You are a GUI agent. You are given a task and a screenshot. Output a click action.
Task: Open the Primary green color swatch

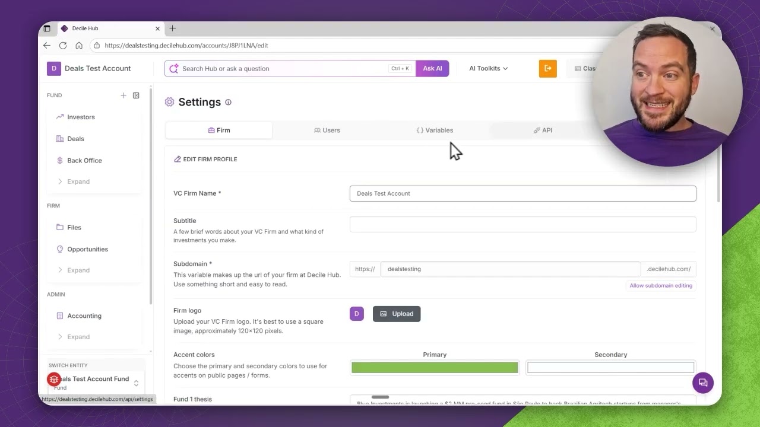435,368
